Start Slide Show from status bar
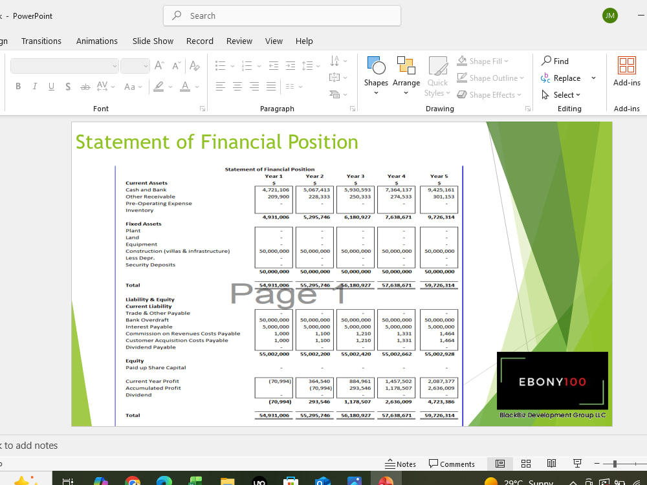 577,464
